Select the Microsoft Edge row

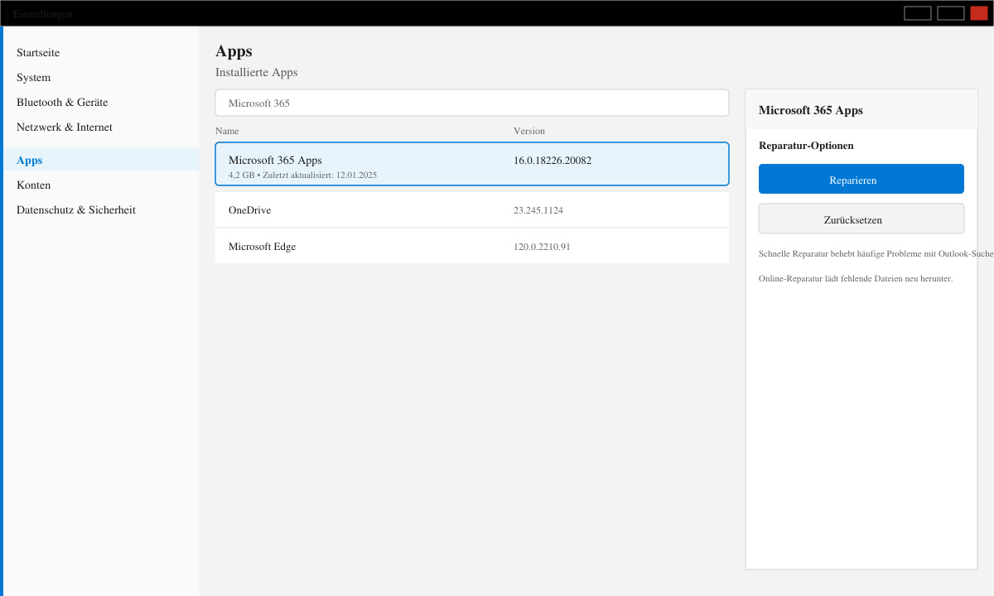(472, 247)
